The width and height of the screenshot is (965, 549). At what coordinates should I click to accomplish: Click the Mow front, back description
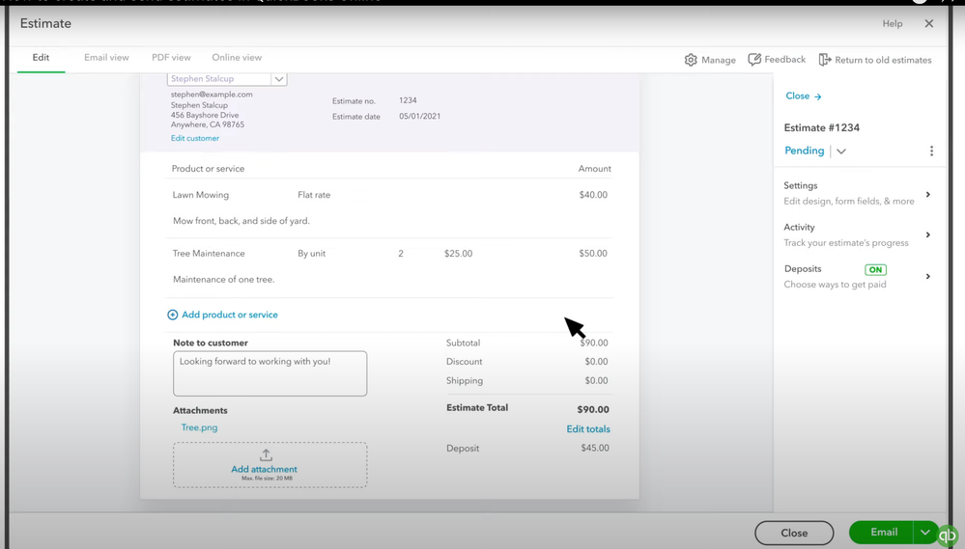(241, 221)
